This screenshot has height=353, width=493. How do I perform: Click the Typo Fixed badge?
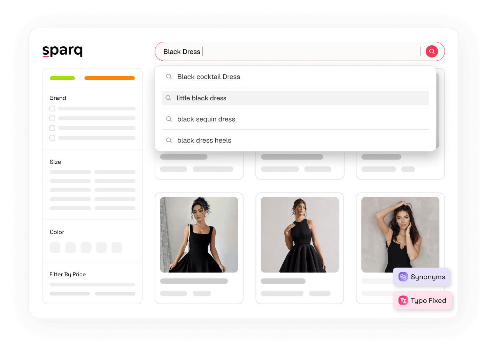pyautogui.click(x=422, y=300)
